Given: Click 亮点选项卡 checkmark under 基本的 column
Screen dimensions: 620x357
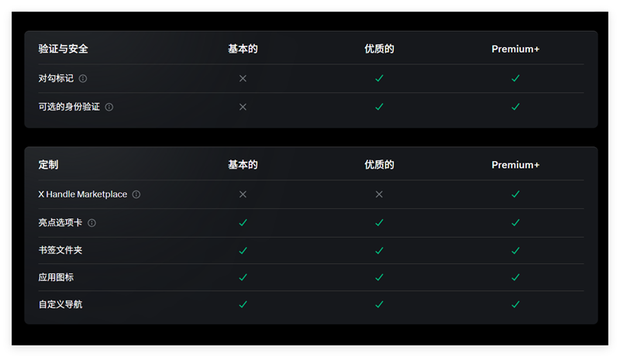Looking at the screenshot, I should [x=243, y=223].
